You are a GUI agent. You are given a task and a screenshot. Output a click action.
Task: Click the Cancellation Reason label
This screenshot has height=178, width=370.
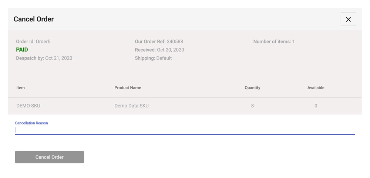(31, 123)
